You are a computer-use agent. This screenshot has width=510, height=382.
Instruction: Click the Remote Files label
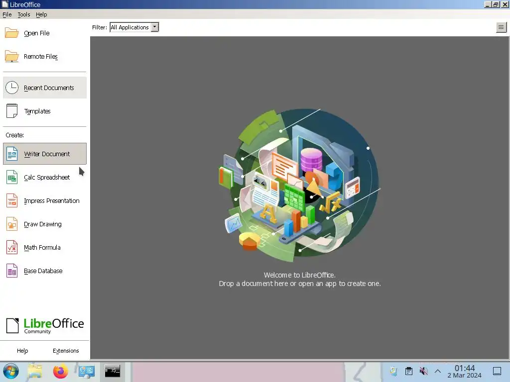coord(41,57)
